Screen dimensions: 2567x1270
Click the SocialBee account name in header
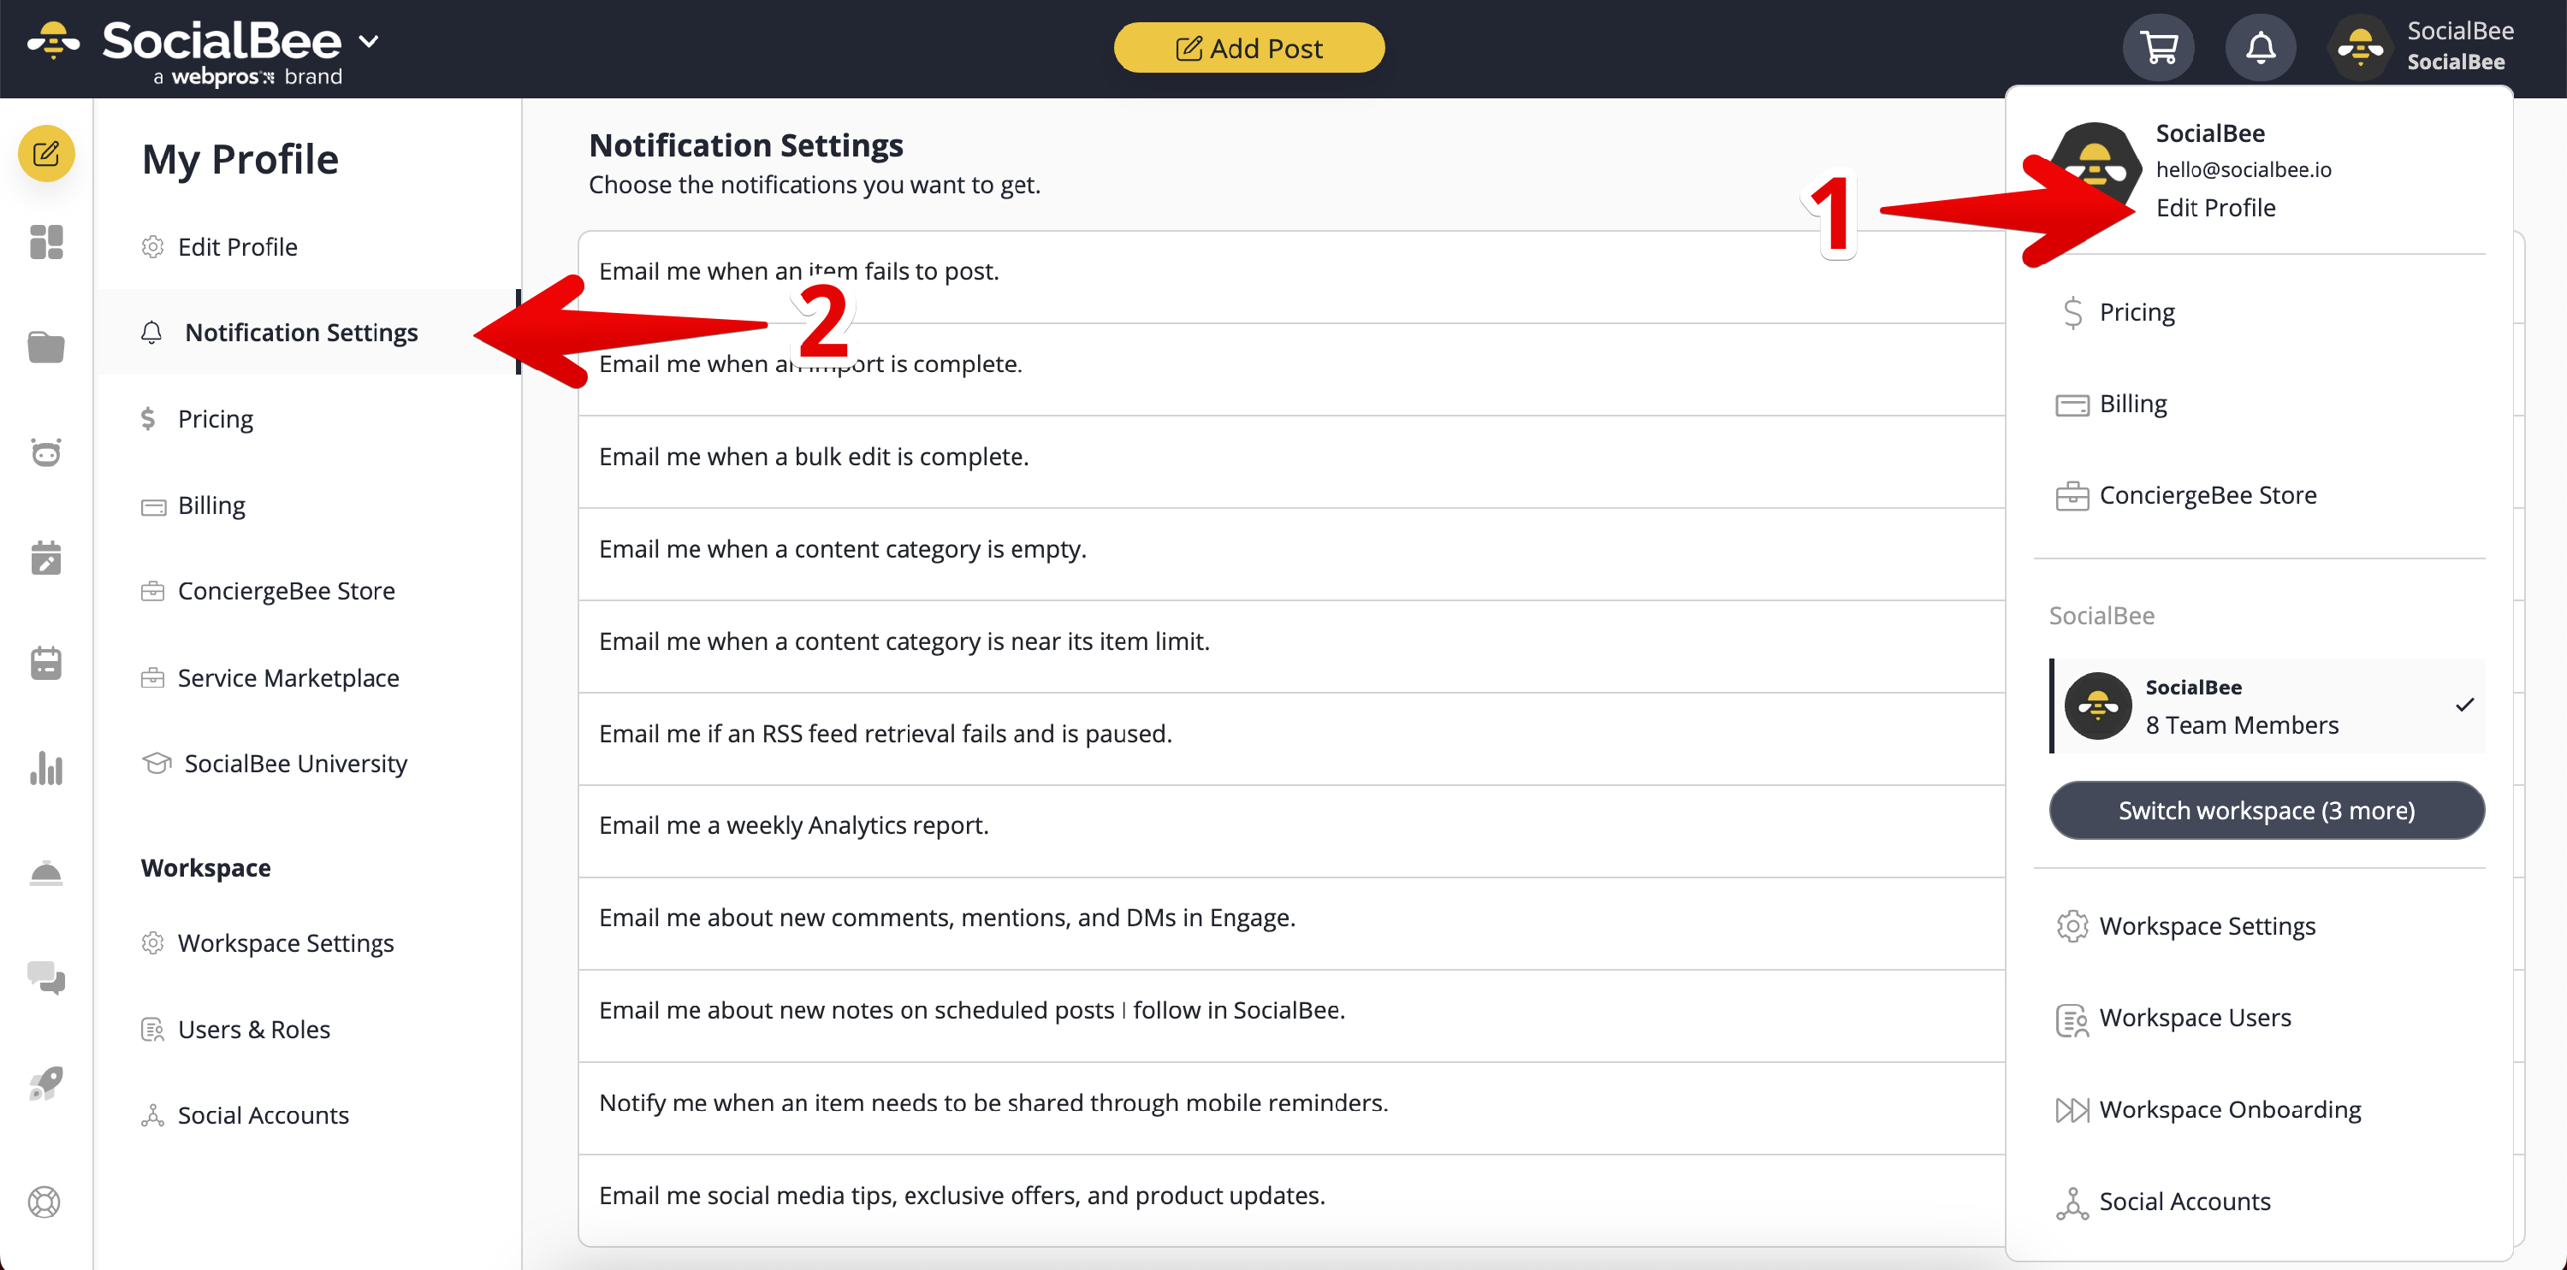tap(2459, 46)
